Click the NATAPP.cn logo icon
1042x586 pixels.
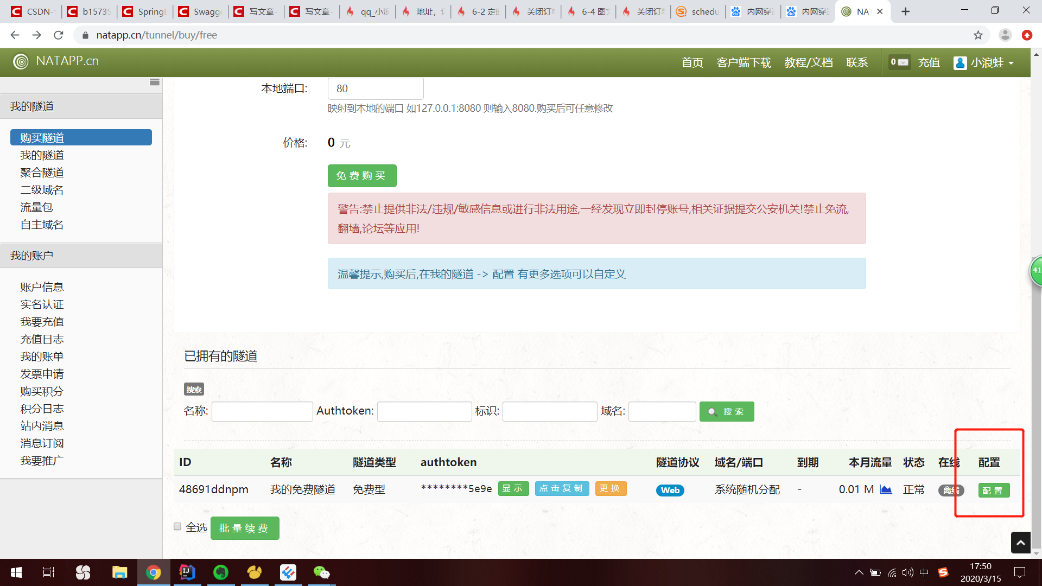click(x=21, y=61)
